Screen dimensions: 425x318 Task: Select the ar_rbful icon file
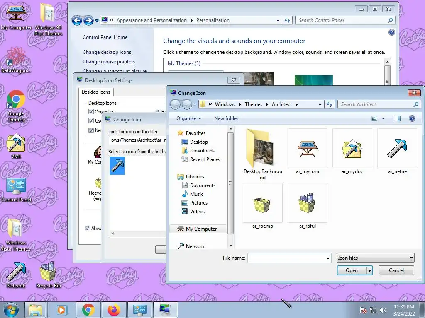308,206
